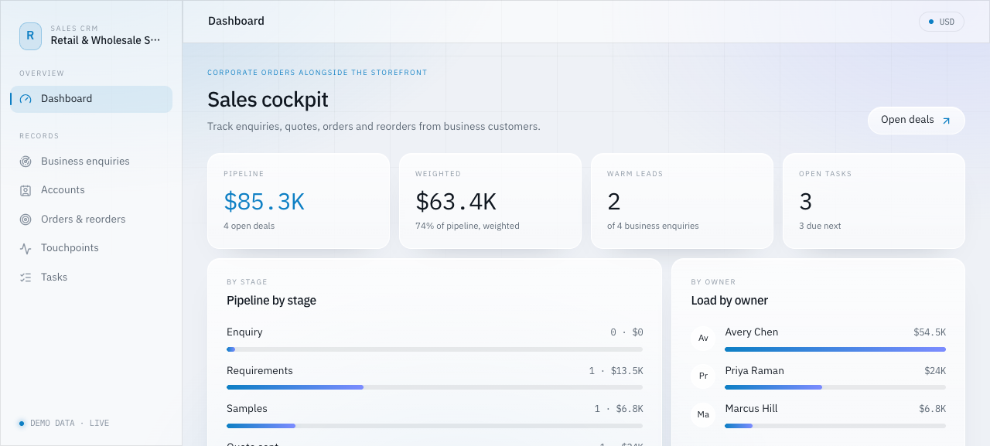Click the Requirements stage progress bar
The image size is (990, 446).
point(435,387)
